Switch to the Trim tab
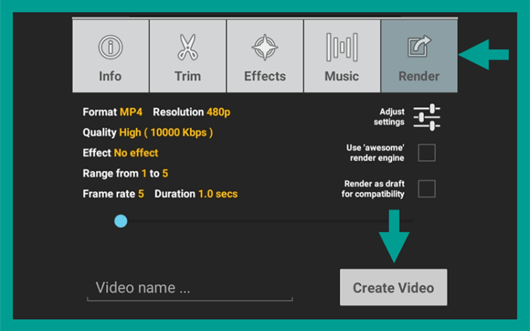 click(187, 56)
